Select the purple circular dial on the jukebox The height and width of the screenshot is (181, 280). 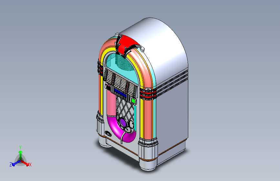[123, 122]
